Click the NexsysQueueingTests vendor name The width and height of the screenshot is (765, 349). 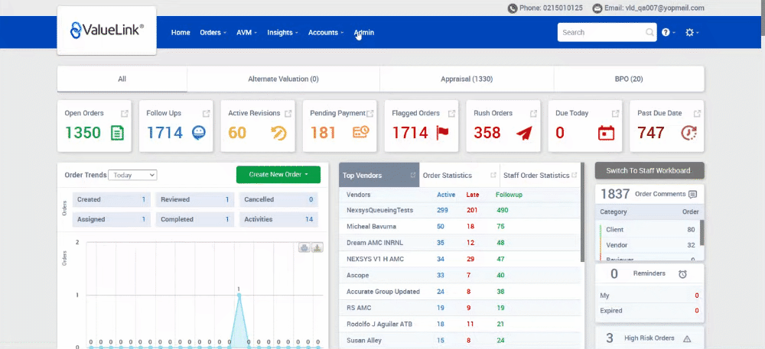click(379, 210)
